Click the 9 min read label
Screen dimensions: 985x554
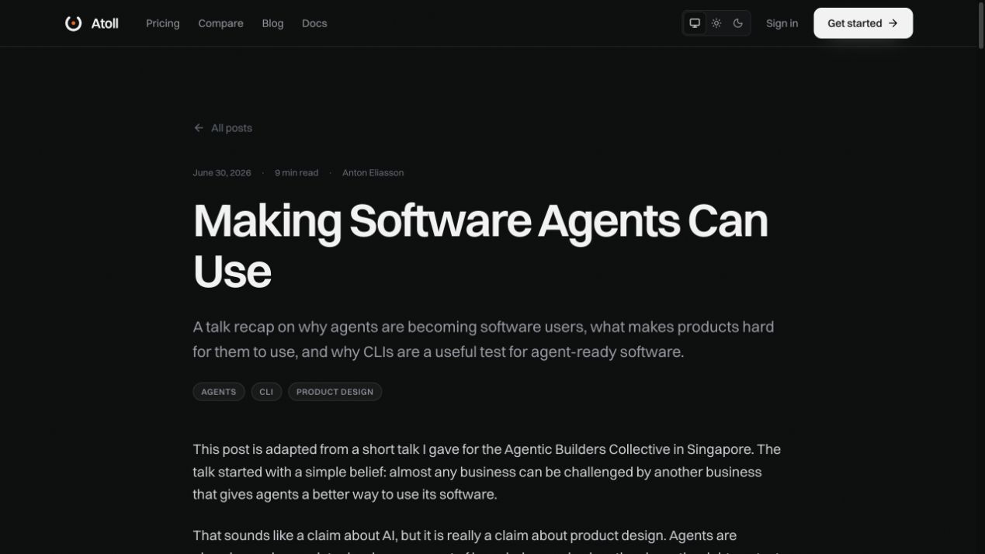[x=297, y=173]
